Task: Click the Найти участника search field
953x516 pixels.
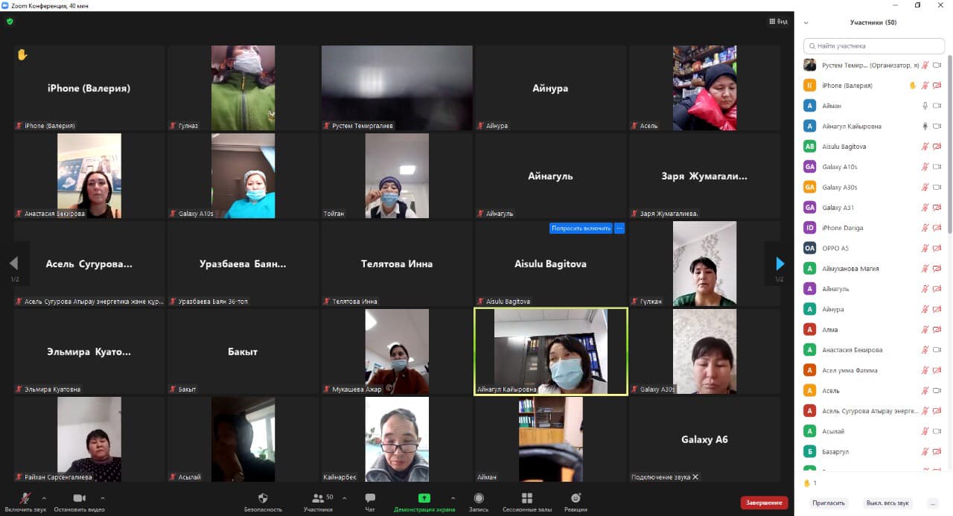Action: tap(873, 46)
